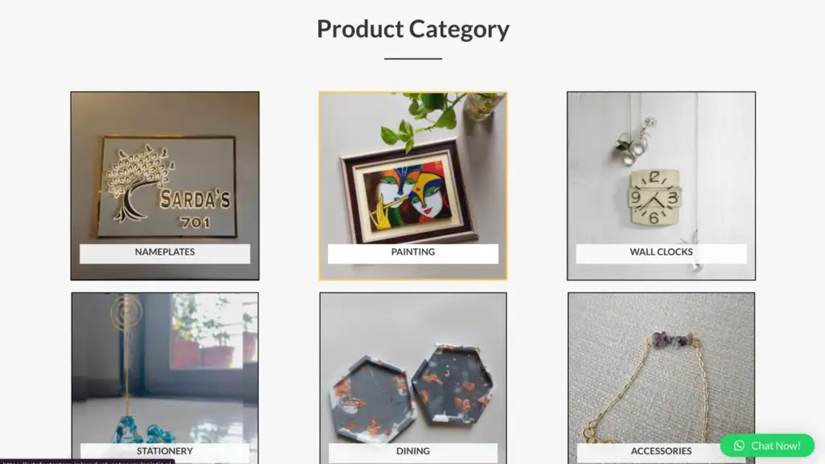The image size is (825, 464).
Task: Click the Sarda's 701 nameplate text
Action: 195,209
